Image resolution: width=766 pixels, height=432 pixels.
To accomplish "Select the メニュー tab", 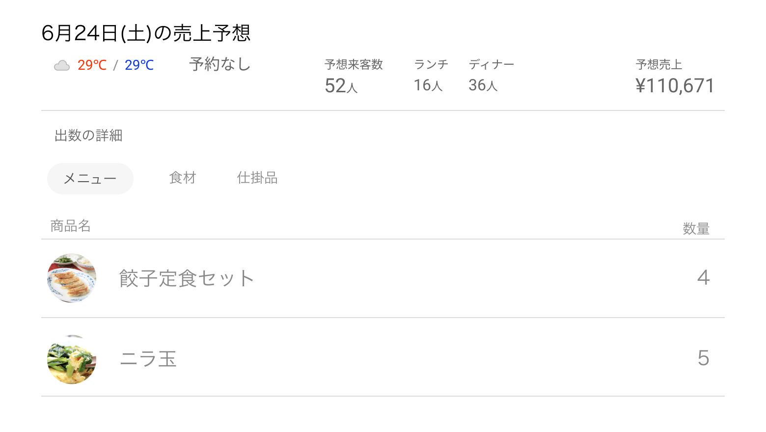I will coord(90,179).
